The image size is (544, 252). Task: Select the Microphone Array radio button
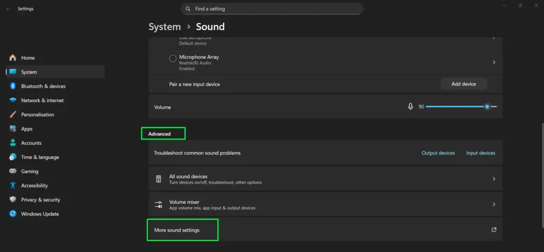(x=173, y=58)
